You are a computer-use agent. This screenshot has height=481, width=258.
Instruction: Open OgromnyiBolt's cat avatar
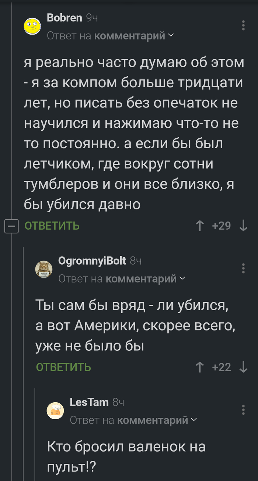tap(44, 269)
